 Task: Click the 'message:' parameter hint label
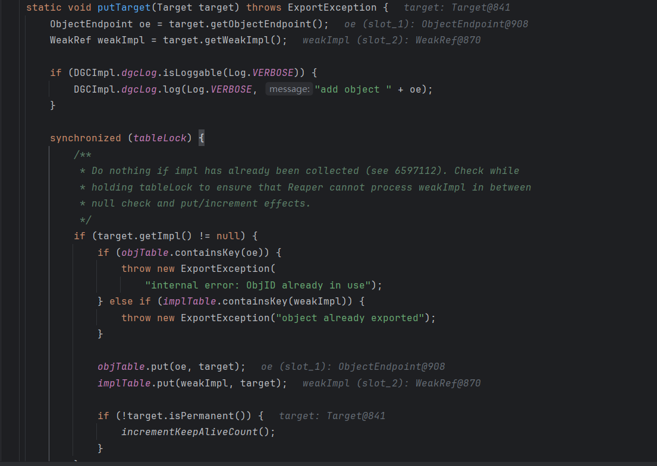click(x=289, y=89)
